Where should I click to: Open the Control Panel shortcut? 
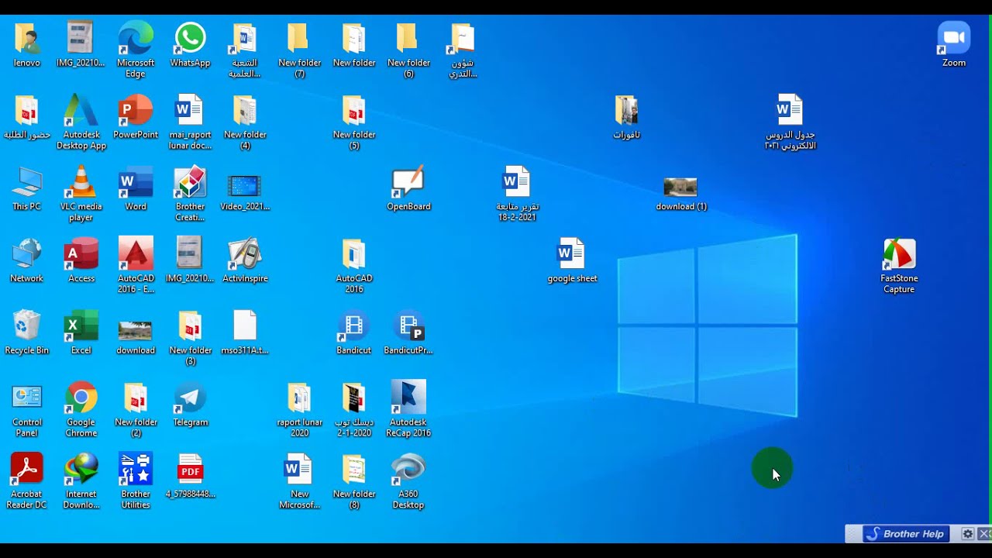tap(26, 409)
